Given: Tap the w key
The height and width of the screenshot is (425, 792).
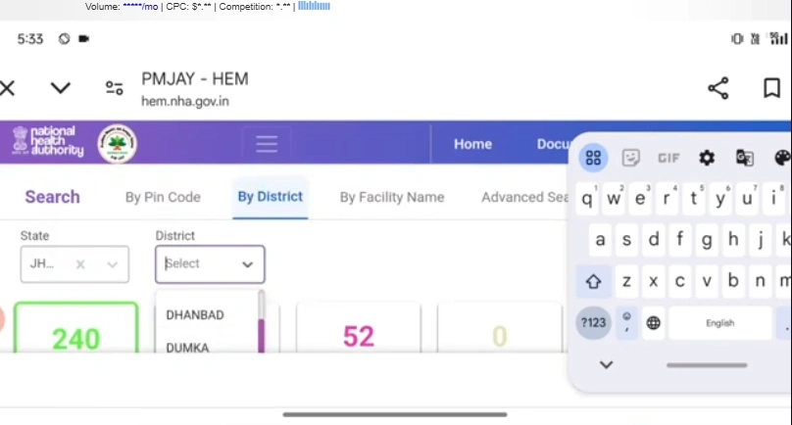Looking at the screenshot, I should point(614,199).
